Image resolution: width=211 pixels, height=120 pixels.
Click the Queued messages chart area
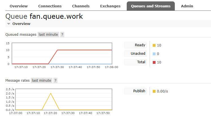(x=62, y=53)
